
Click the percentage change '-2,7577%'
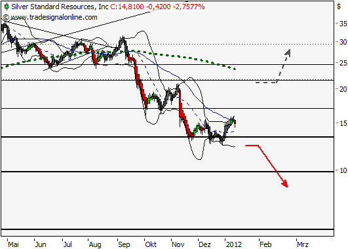click(189, 7)
